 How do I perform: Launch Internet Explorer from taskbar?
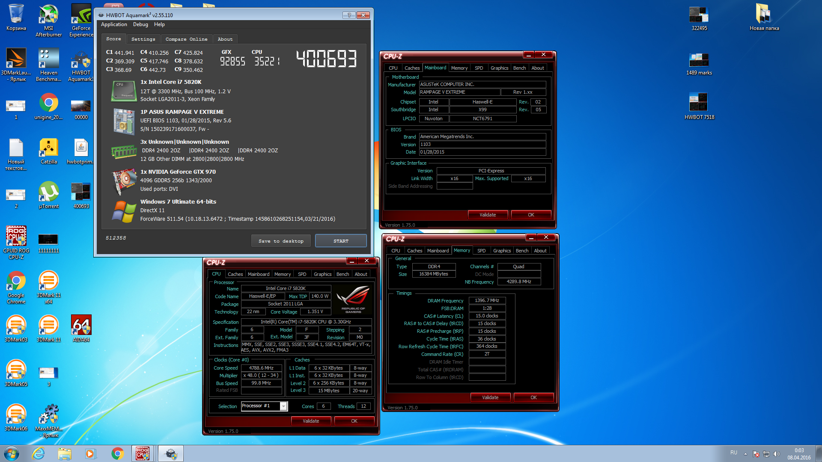39,453
